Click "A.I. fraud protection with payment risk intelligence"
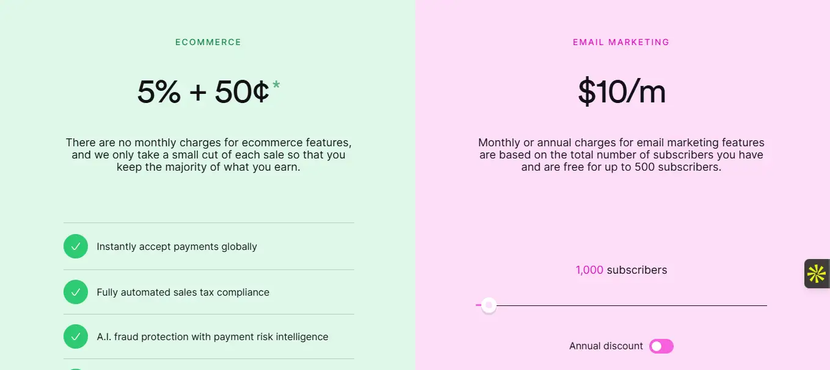 pyautogui.click(x=212, y=337)
